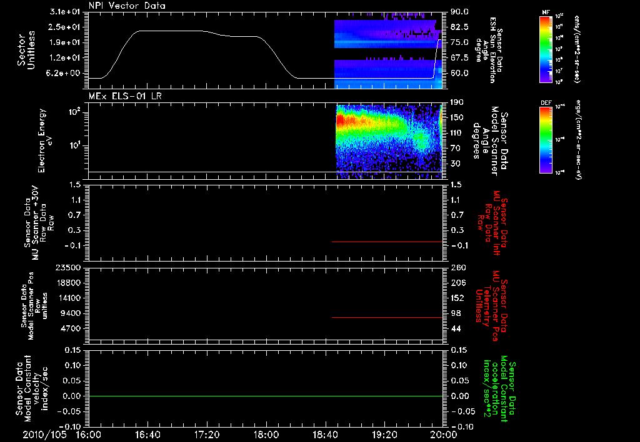
Task: Click the "3.1e+01" sector tick value
Action: [65, 12]
